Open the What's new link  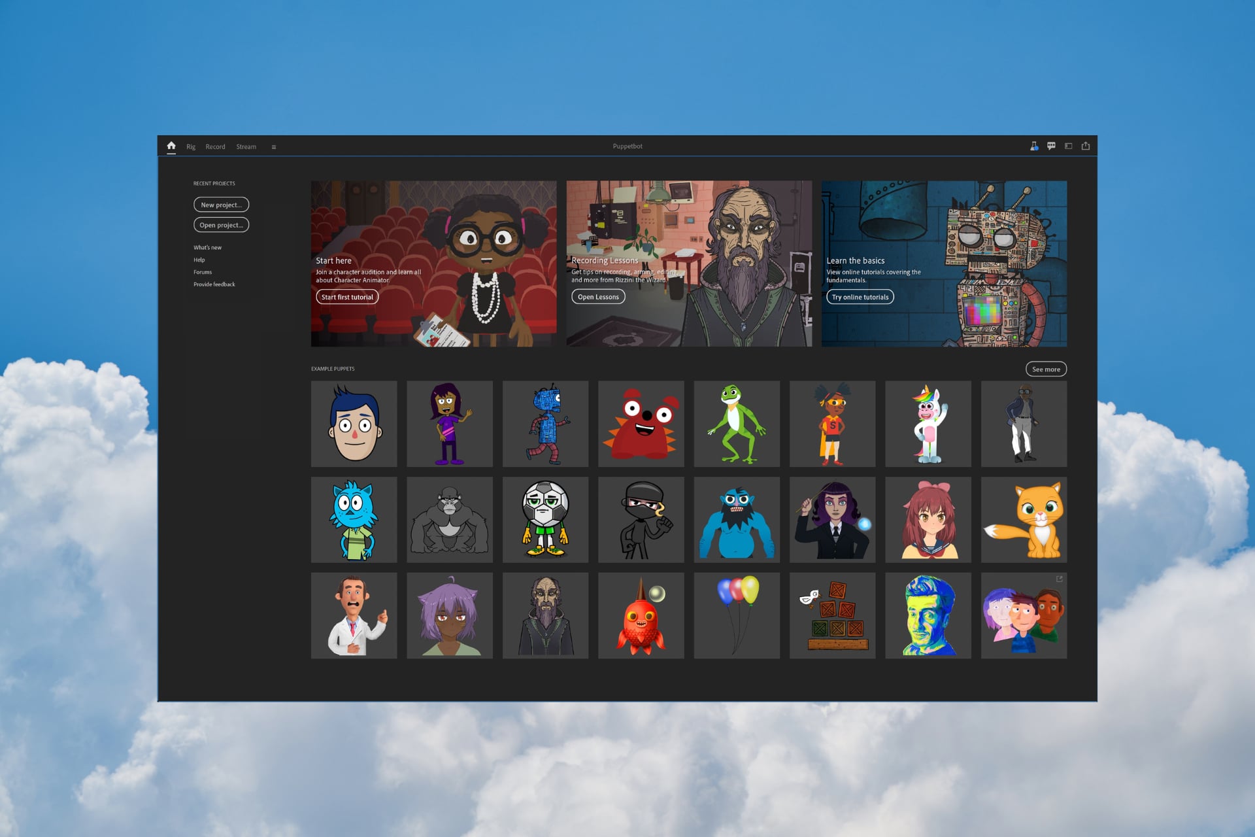207,248
